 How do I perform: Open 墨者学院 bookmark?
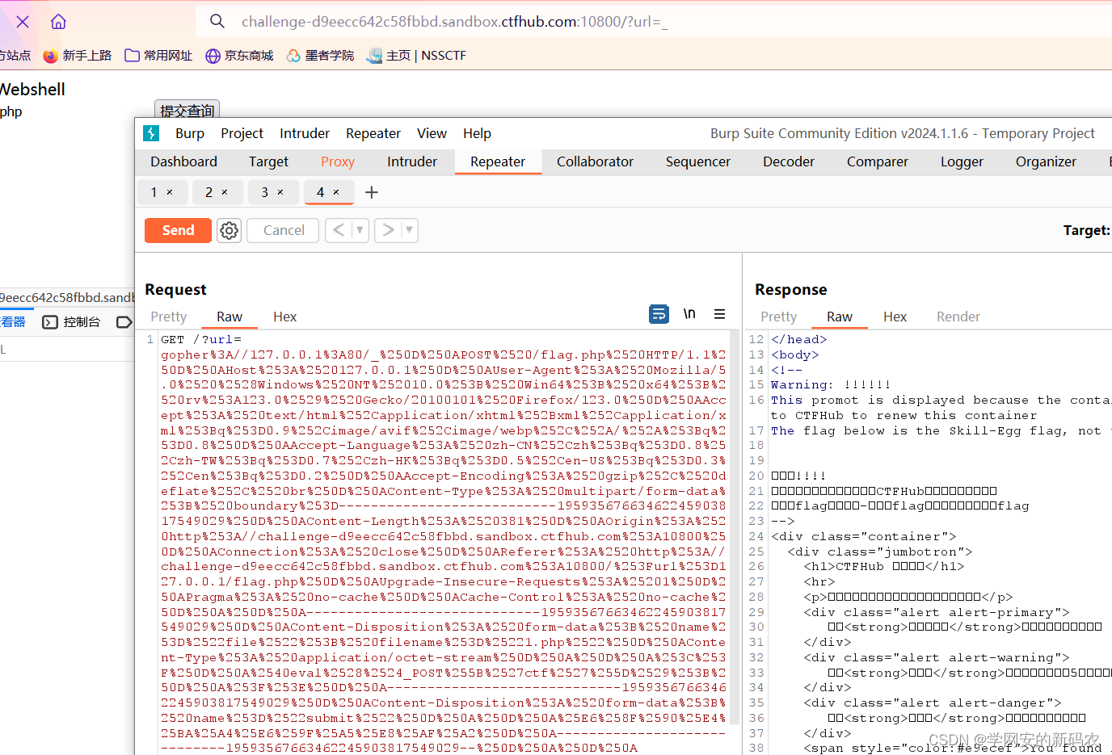(x=320, y=56)
